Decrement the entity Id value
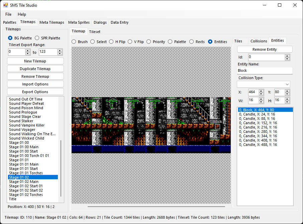303x224 pixels. point(287,59)
